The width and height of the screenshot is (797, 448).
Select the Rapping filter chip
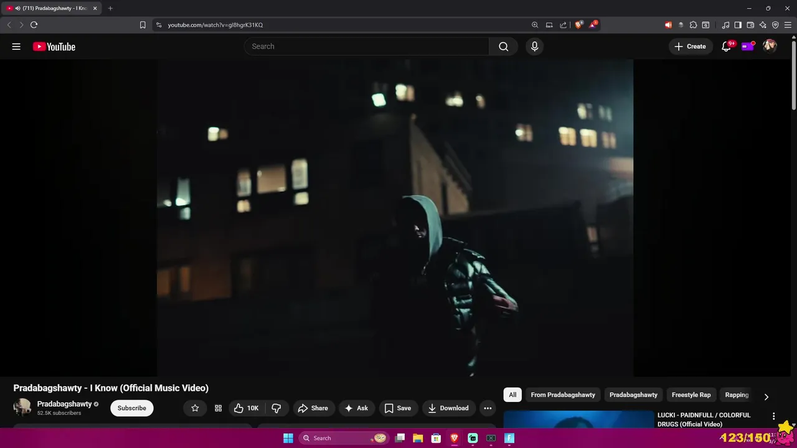737,395
